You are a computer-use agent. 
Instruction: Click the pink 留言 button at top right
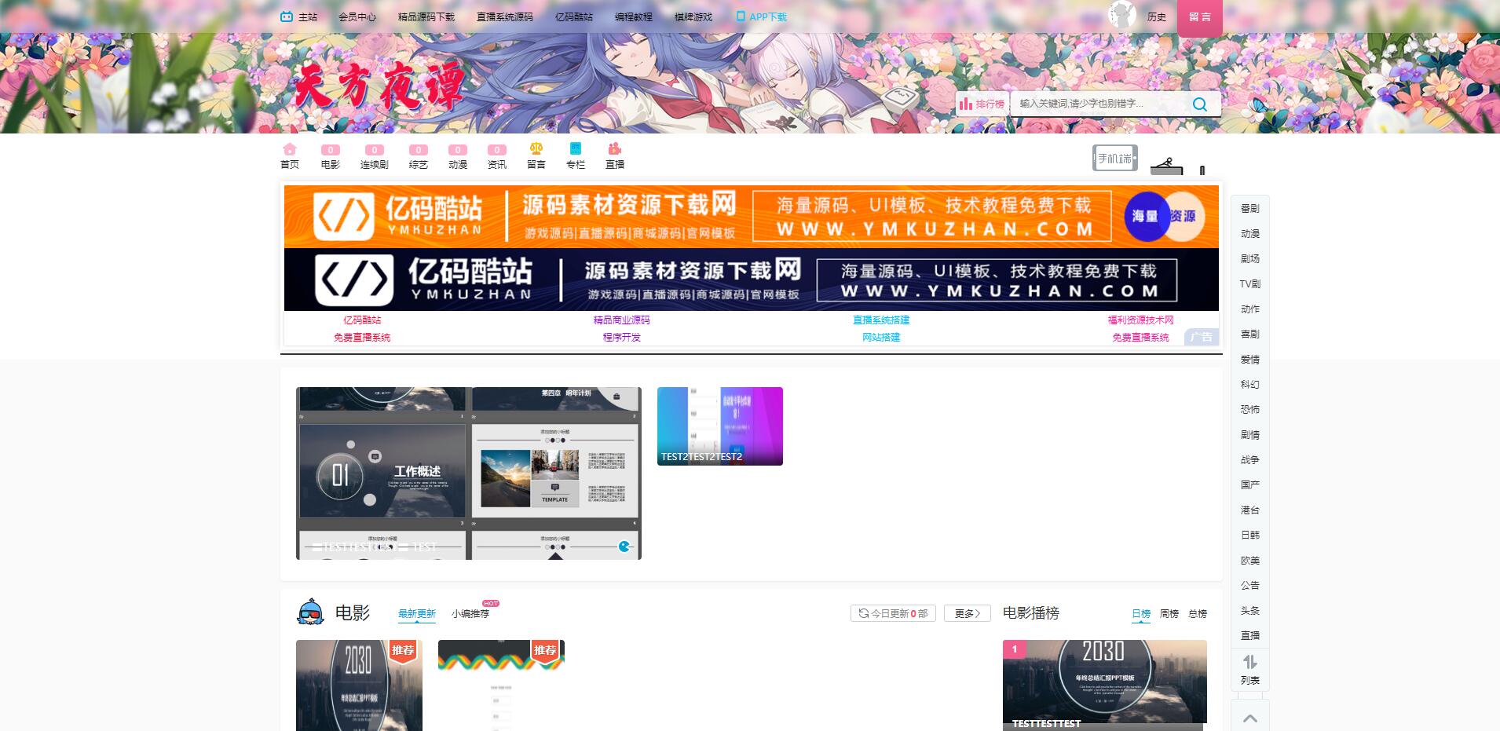click(1200, 17)
